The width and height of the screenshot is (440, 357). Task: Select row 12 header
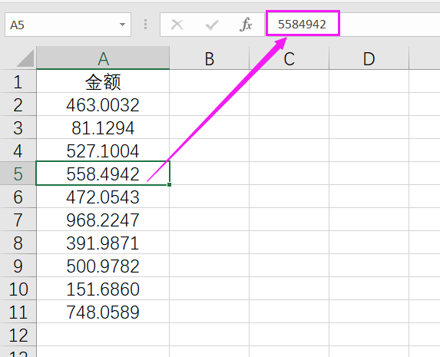point(18,335)
